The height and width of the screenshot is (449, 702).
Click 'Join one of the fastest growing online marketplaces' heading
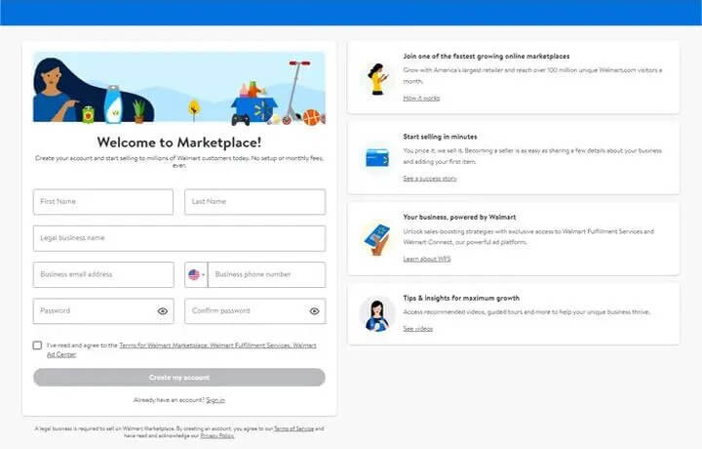pos(487,57)
